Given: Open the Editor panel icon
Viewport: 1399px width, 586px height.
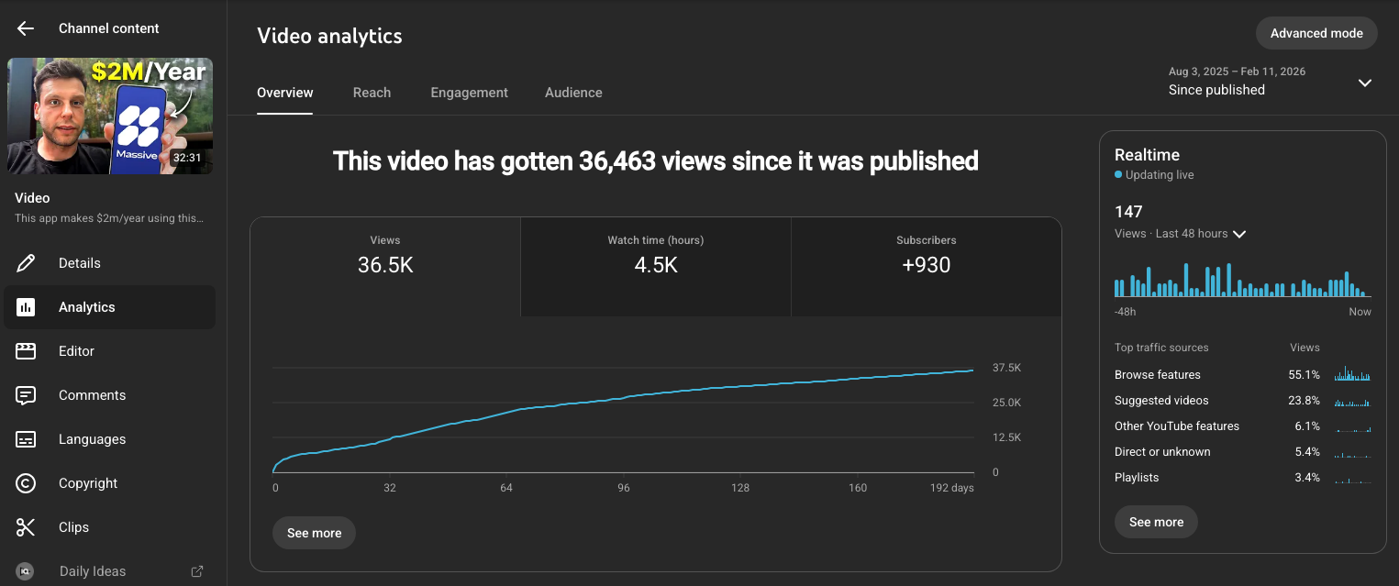Looking at the screenshot, I should pos(28,351).
